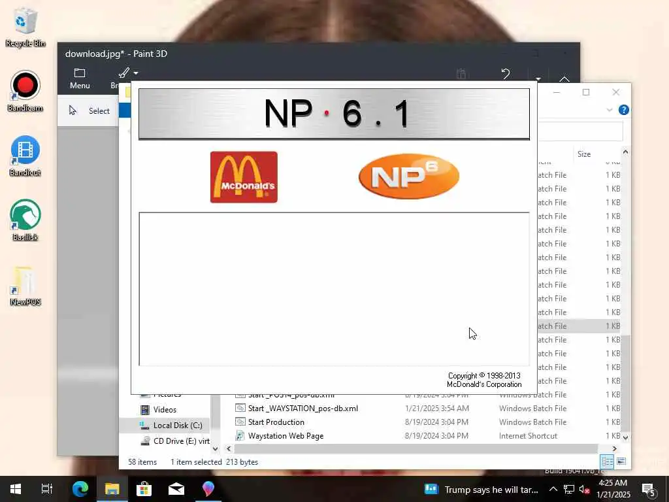Click the Start Production batch file icon

240,422
